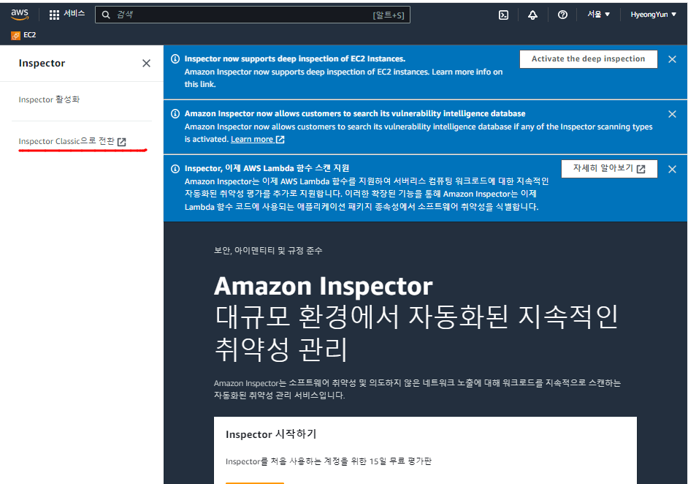688x484 pixels.
Task: Close the Inspector side navigation panel
Action: tap(147, 64)
